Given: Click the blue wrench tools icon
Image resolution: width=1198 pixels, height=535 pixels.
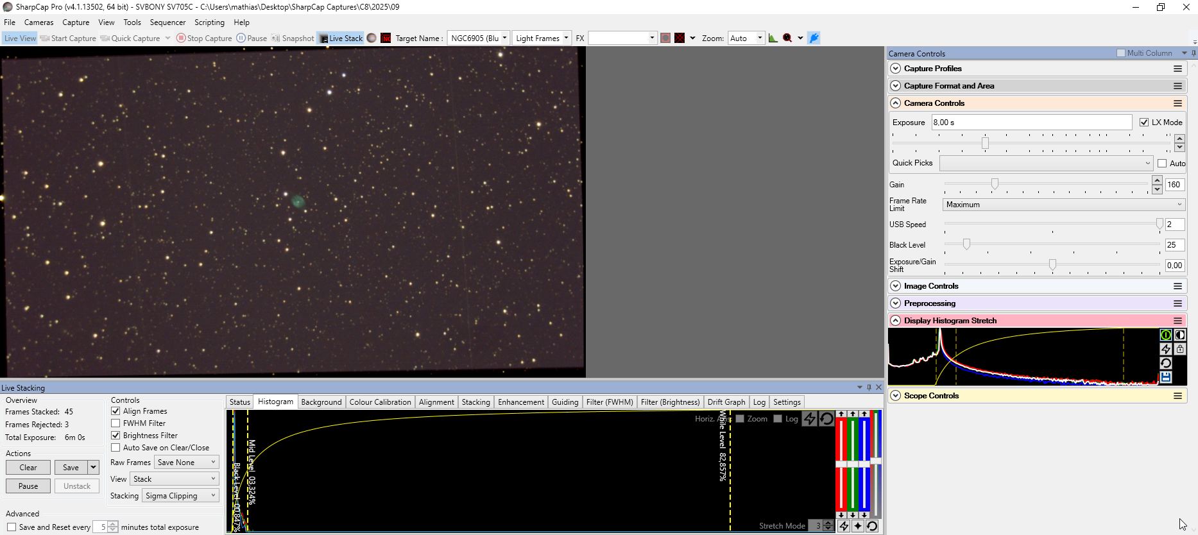Looking at the screenshot, I should pyautogui.click(x=814, y=38).
